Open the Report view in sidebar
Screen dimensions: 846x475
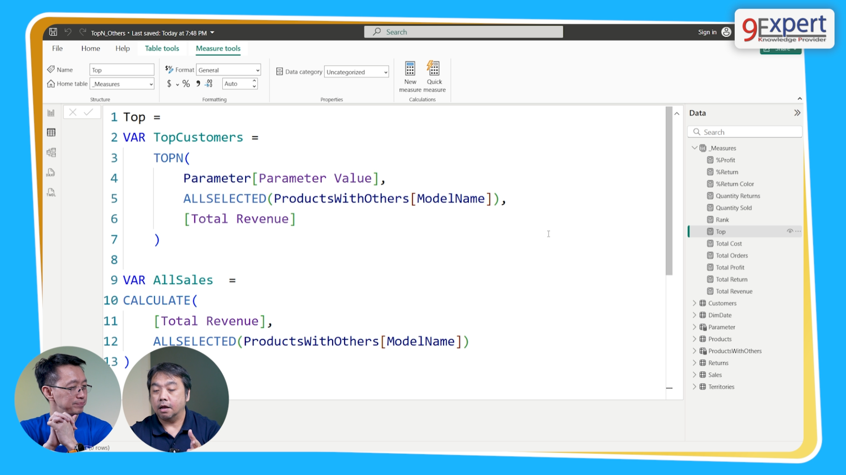pos(51,113)
